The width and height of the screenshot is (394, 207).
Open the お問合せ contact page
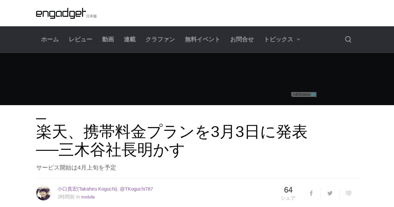pos(242,39)
